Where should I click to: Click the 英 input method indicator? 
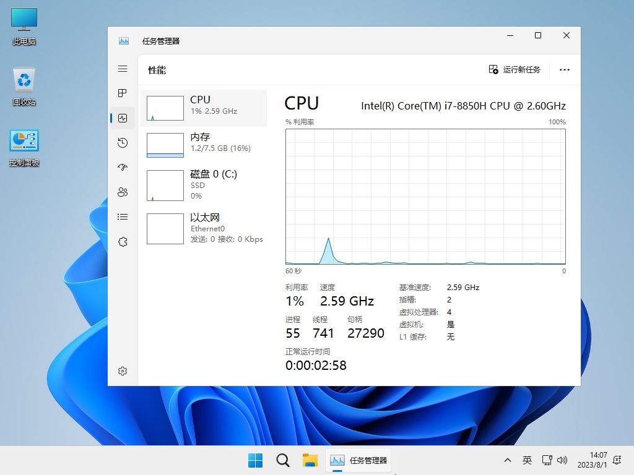[x=527, y=460]
